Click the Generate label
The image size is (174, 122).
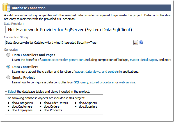pyautogui.click(x=11, y=50)
